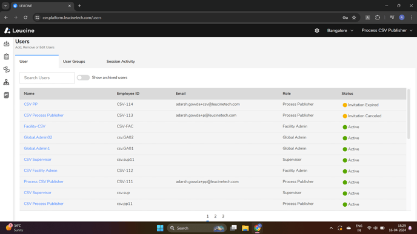
Task: Click Employee ID CSV-114 cell
Action: pos(125,104)
